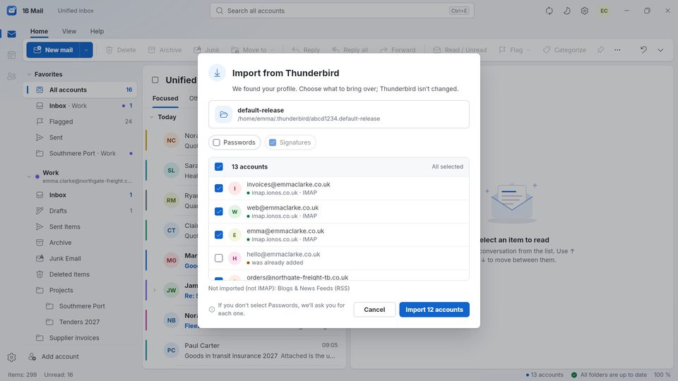Click the PC avatar for Paul Carter
This screenshot has width=678, height=381.
pyautogui.click(x=171, y=351)
